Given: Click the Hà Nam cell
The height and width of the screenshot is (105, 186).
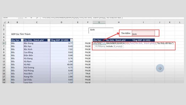Looking at the screenshot, I should 37,62.
